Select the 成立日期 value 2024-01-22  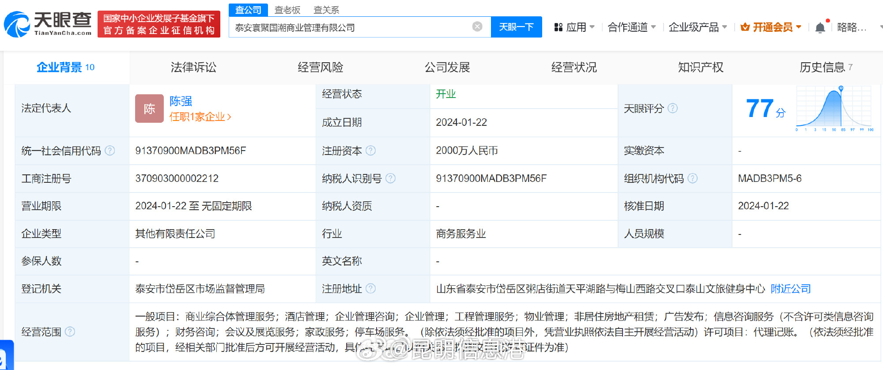tap(461, 122)
